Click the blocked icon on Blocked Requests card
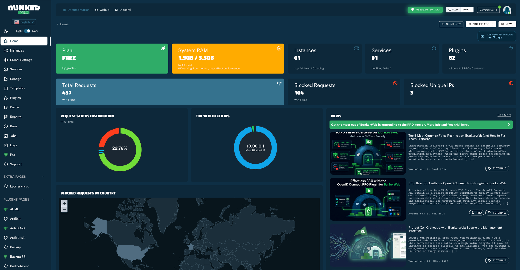This screenshot has height=270, width=520. pos(395,83)
